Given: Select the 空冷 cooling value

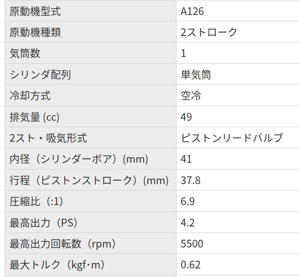Looking at the screenshot, I should pyautogui.click(x=191, y=96).
